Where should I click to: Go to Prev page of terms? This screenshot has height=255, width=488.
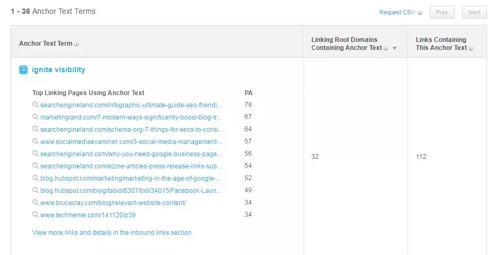442,12
